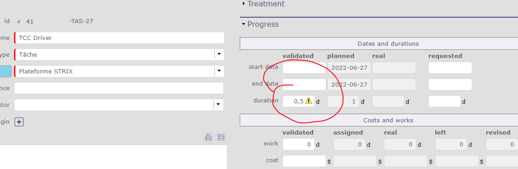Click the requested start date field
Image resolution: width=518 pixels, height=169 pixels.
click(450, 68)
